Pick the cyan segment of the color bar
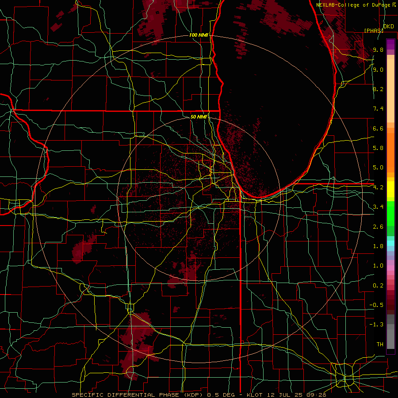The width and height of the screenshot is (398, 398). pyautogui.click(x=390, y=243)
